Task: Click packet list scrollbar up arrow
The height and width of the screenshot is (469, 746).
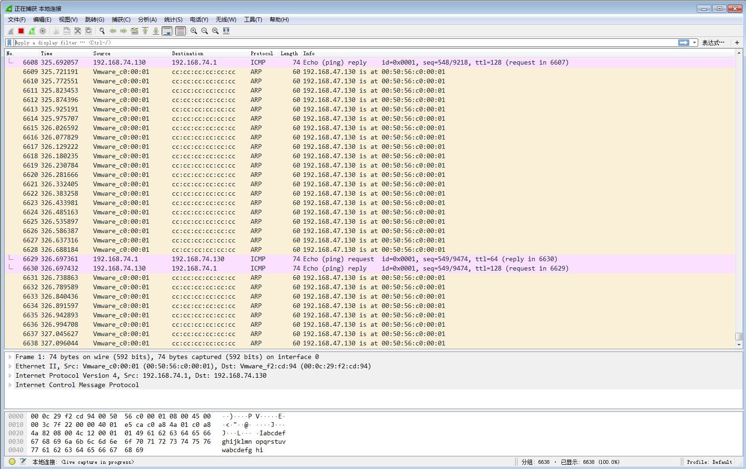Action: pyautogui.click(x=739, y=53)
